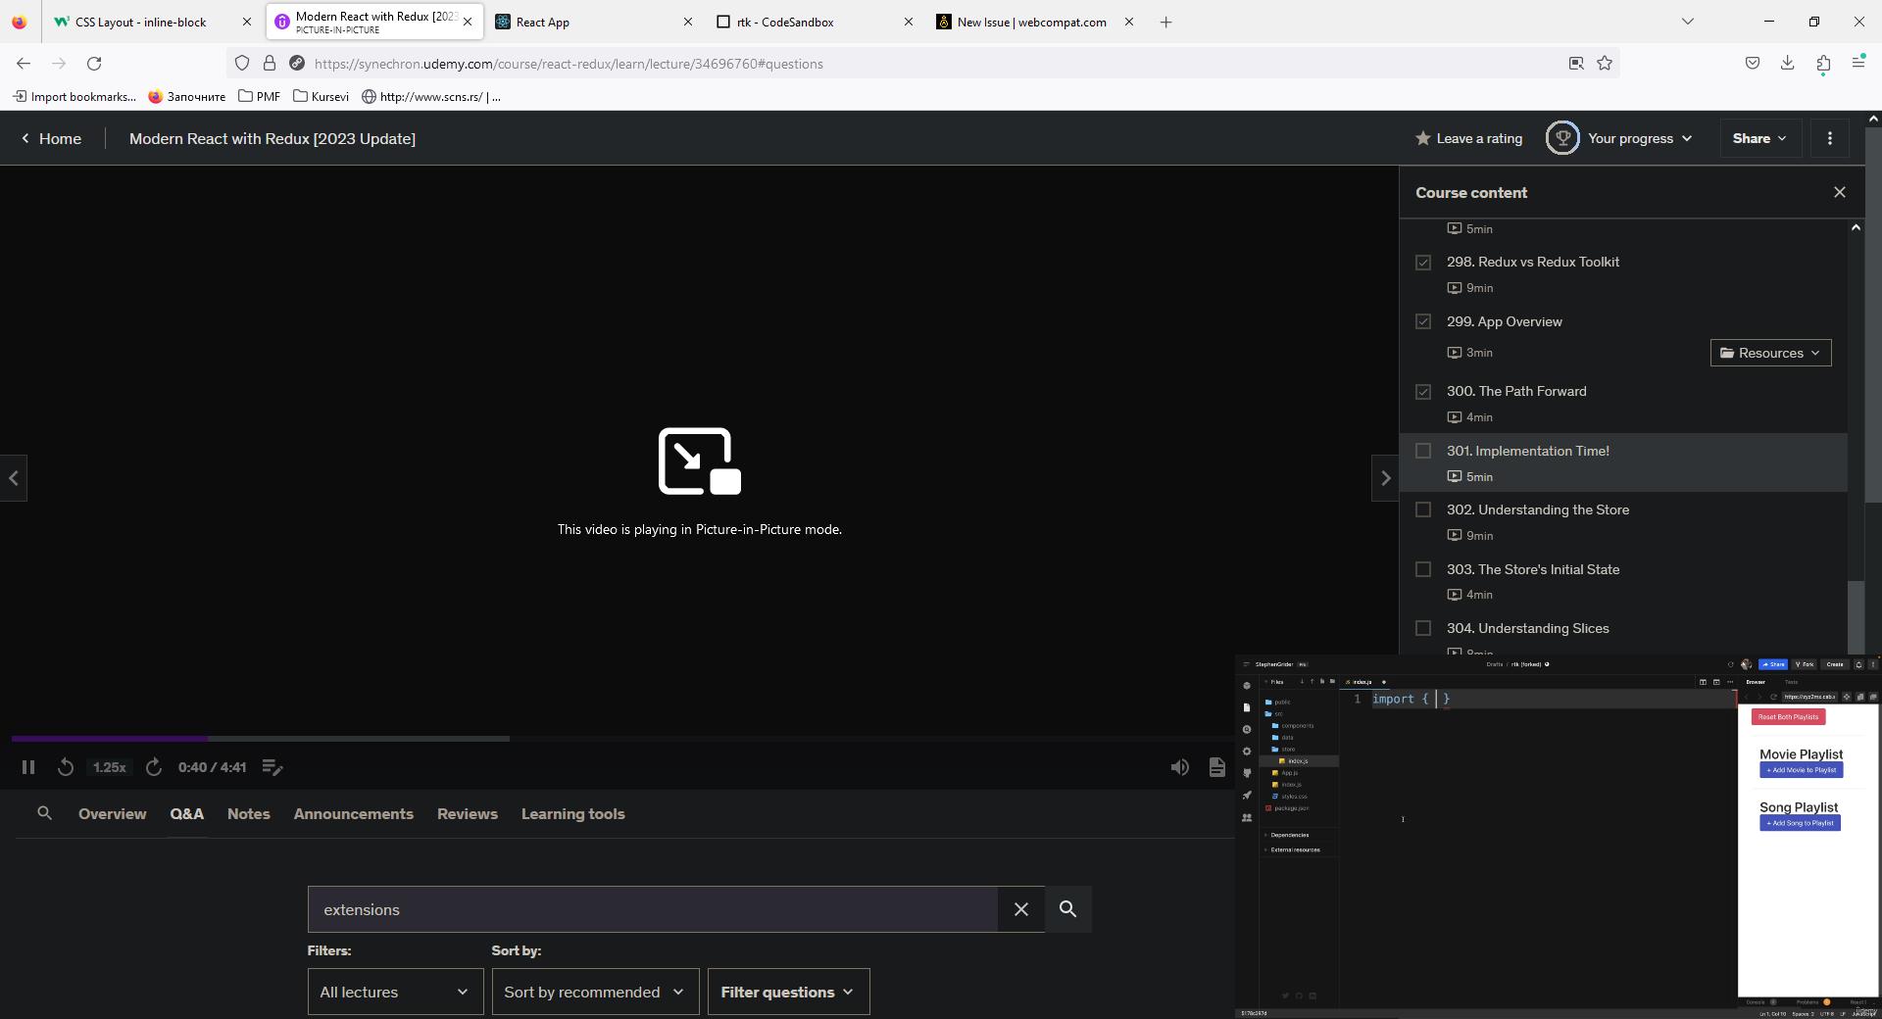Mute the video volume
This screenshot has height=1019, width=1882.
[x=1179, y=767]
